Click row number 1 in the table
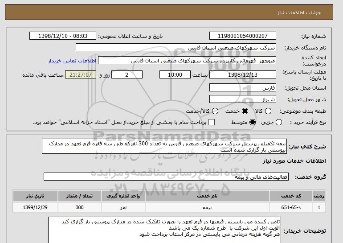Viewport: 343px width, 243px height. point(319,207)
